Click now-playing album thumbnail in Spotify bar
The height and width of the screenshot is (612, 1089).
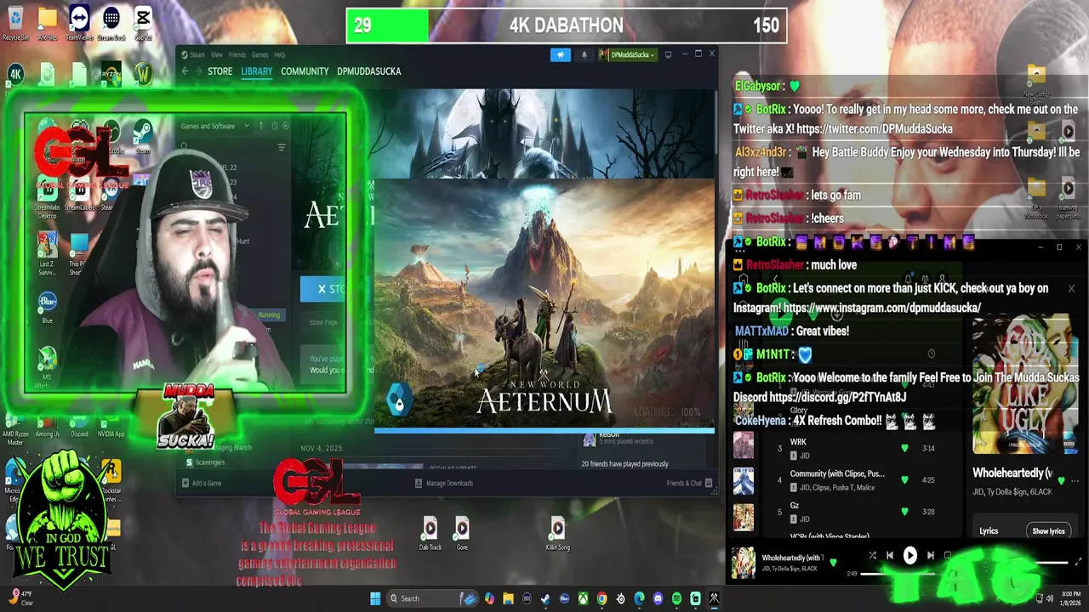coord(744,563)
